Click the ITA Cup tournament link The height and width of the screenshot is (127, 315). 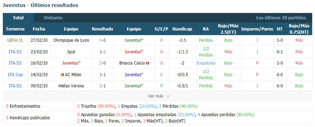pos(15,75)
